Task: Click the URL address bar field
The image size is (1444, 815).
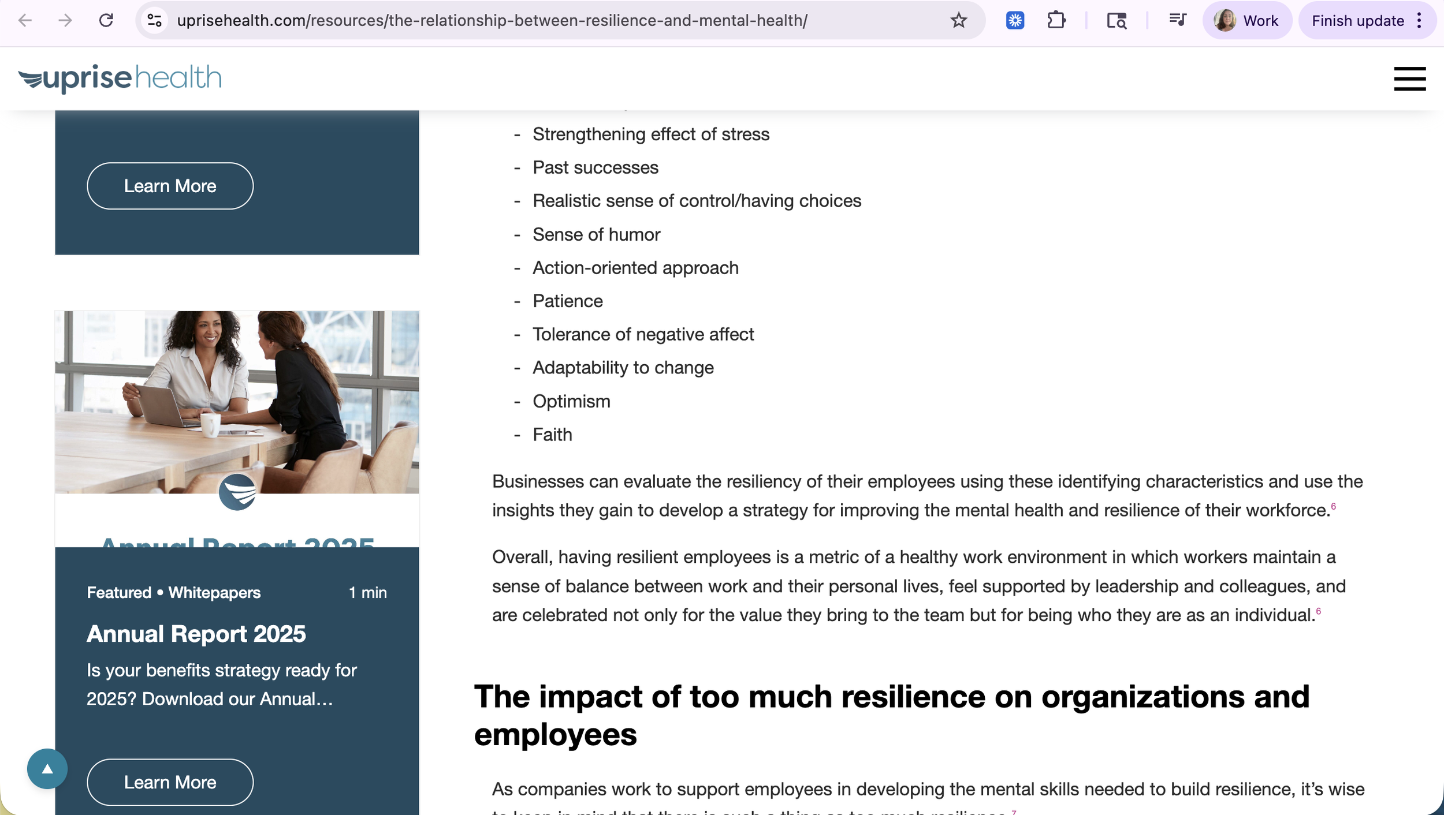Action: click(520, 21)
